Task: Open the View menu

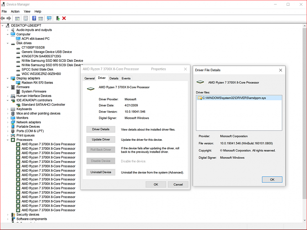Action: [x=27, y=11]
